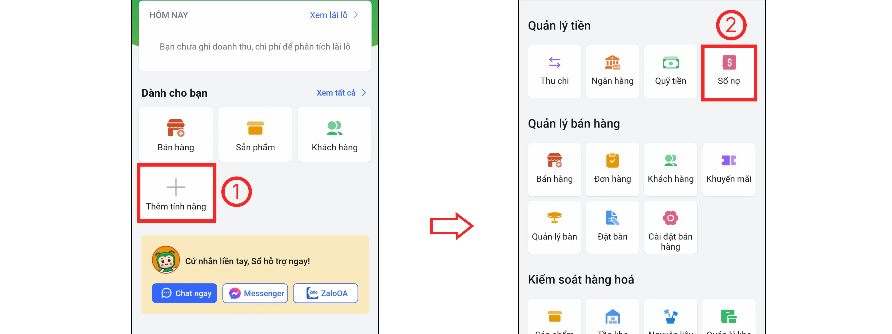
Task: Click the Xem lãi lỗ link
Action: (x=328, y=15)
